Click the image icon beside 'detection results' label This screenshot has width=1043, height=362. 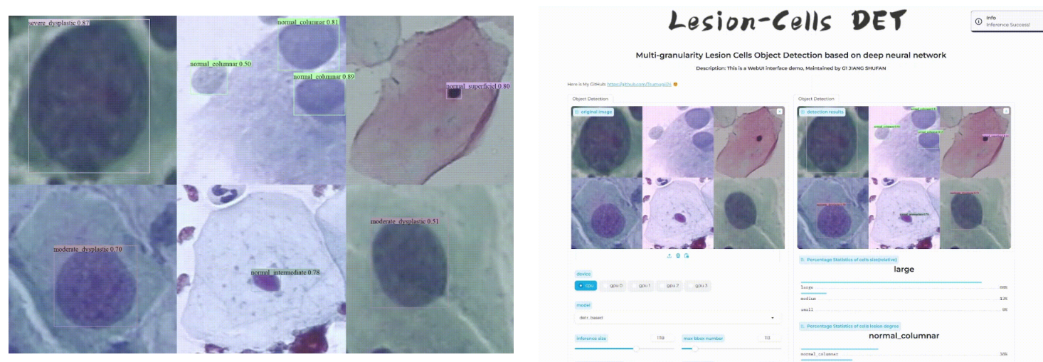tap(803, 112)
